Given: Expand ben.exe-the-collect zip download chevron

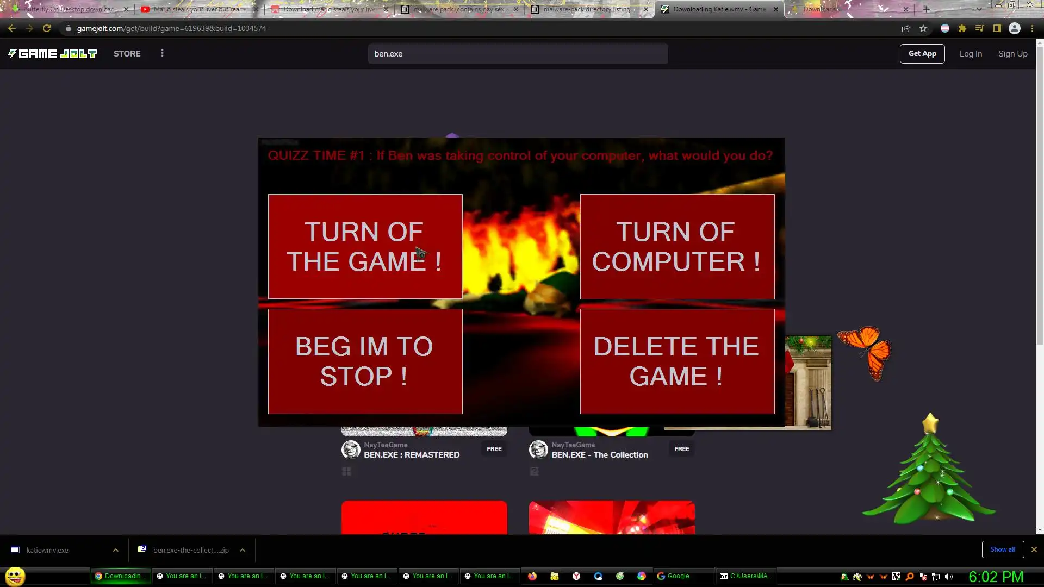Looking at the screenshot, I should click(x=243, y=550).
